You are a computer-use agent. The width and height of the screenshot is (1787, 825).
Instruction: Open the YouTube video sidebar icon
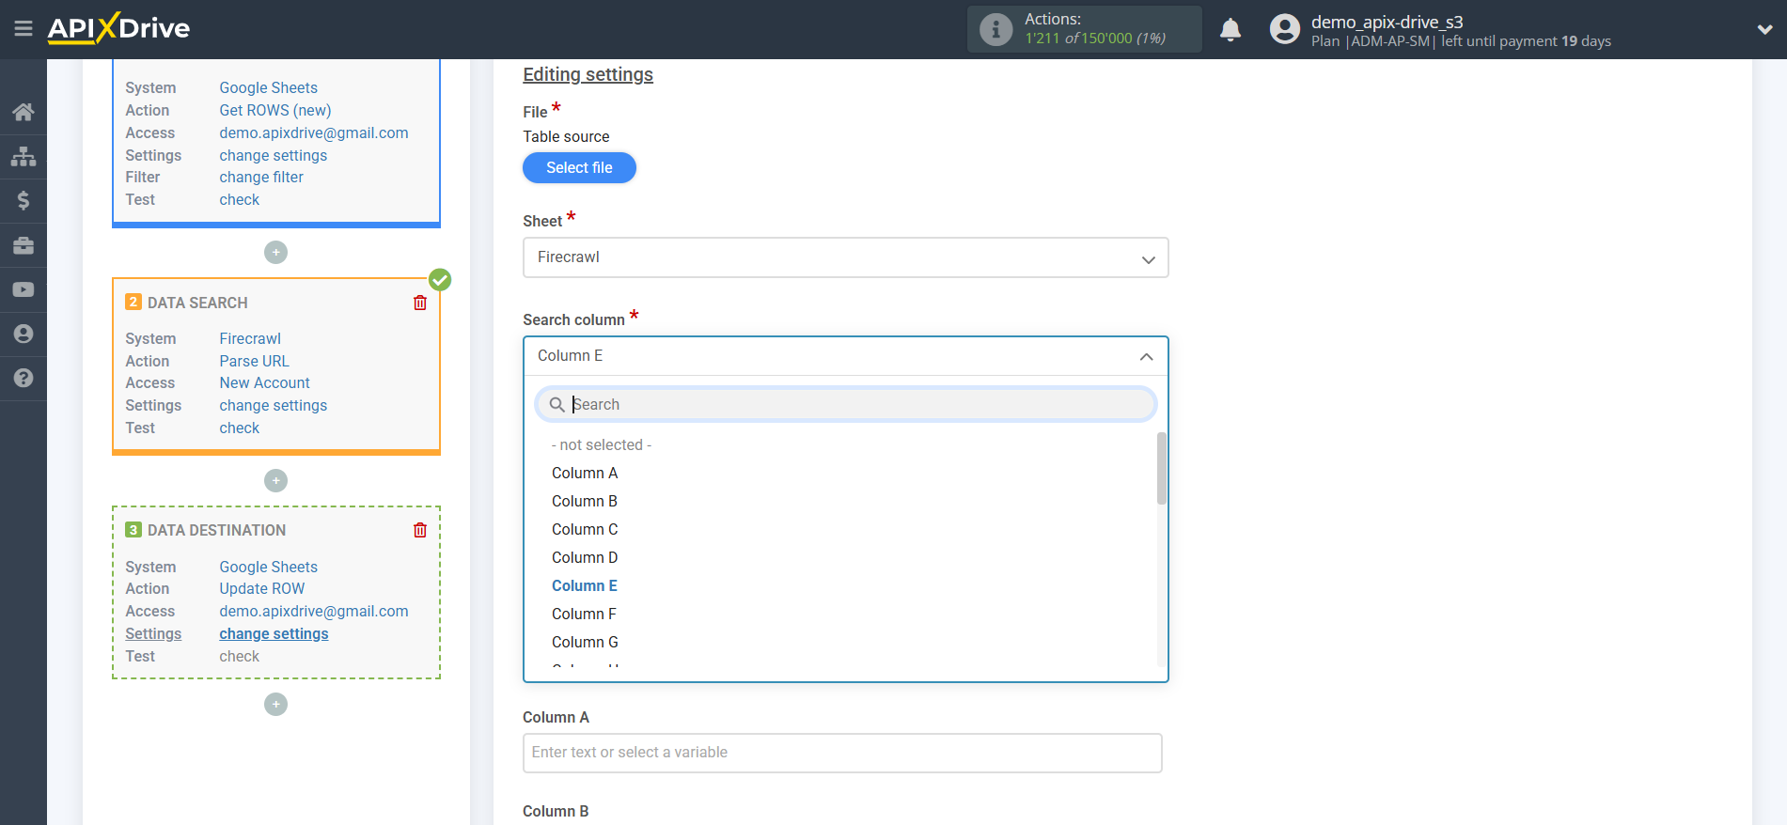(24, 289)
